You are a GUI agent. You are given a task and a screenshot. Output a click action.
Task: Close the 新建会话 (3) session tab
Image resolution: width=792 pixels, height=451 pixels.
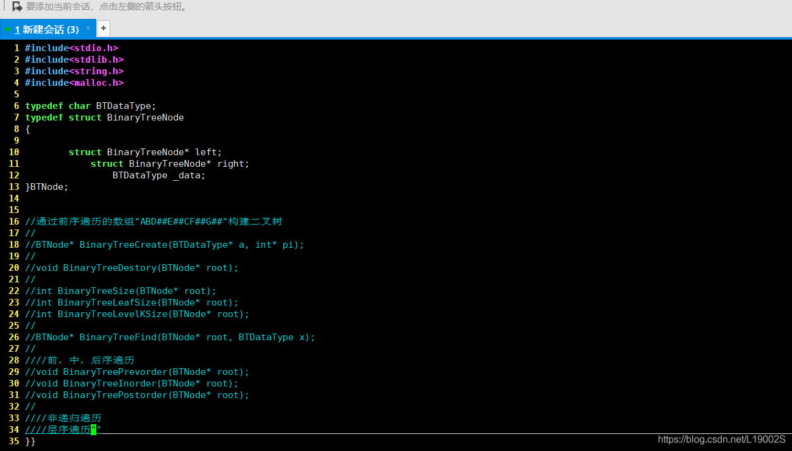coord(88,27)
